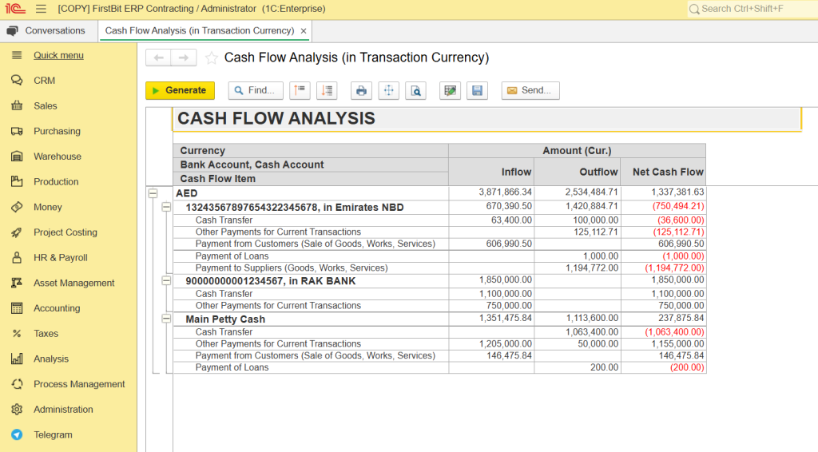
Task: Close the Cash Flow Analysis tab
Action: tap(304, 31)
